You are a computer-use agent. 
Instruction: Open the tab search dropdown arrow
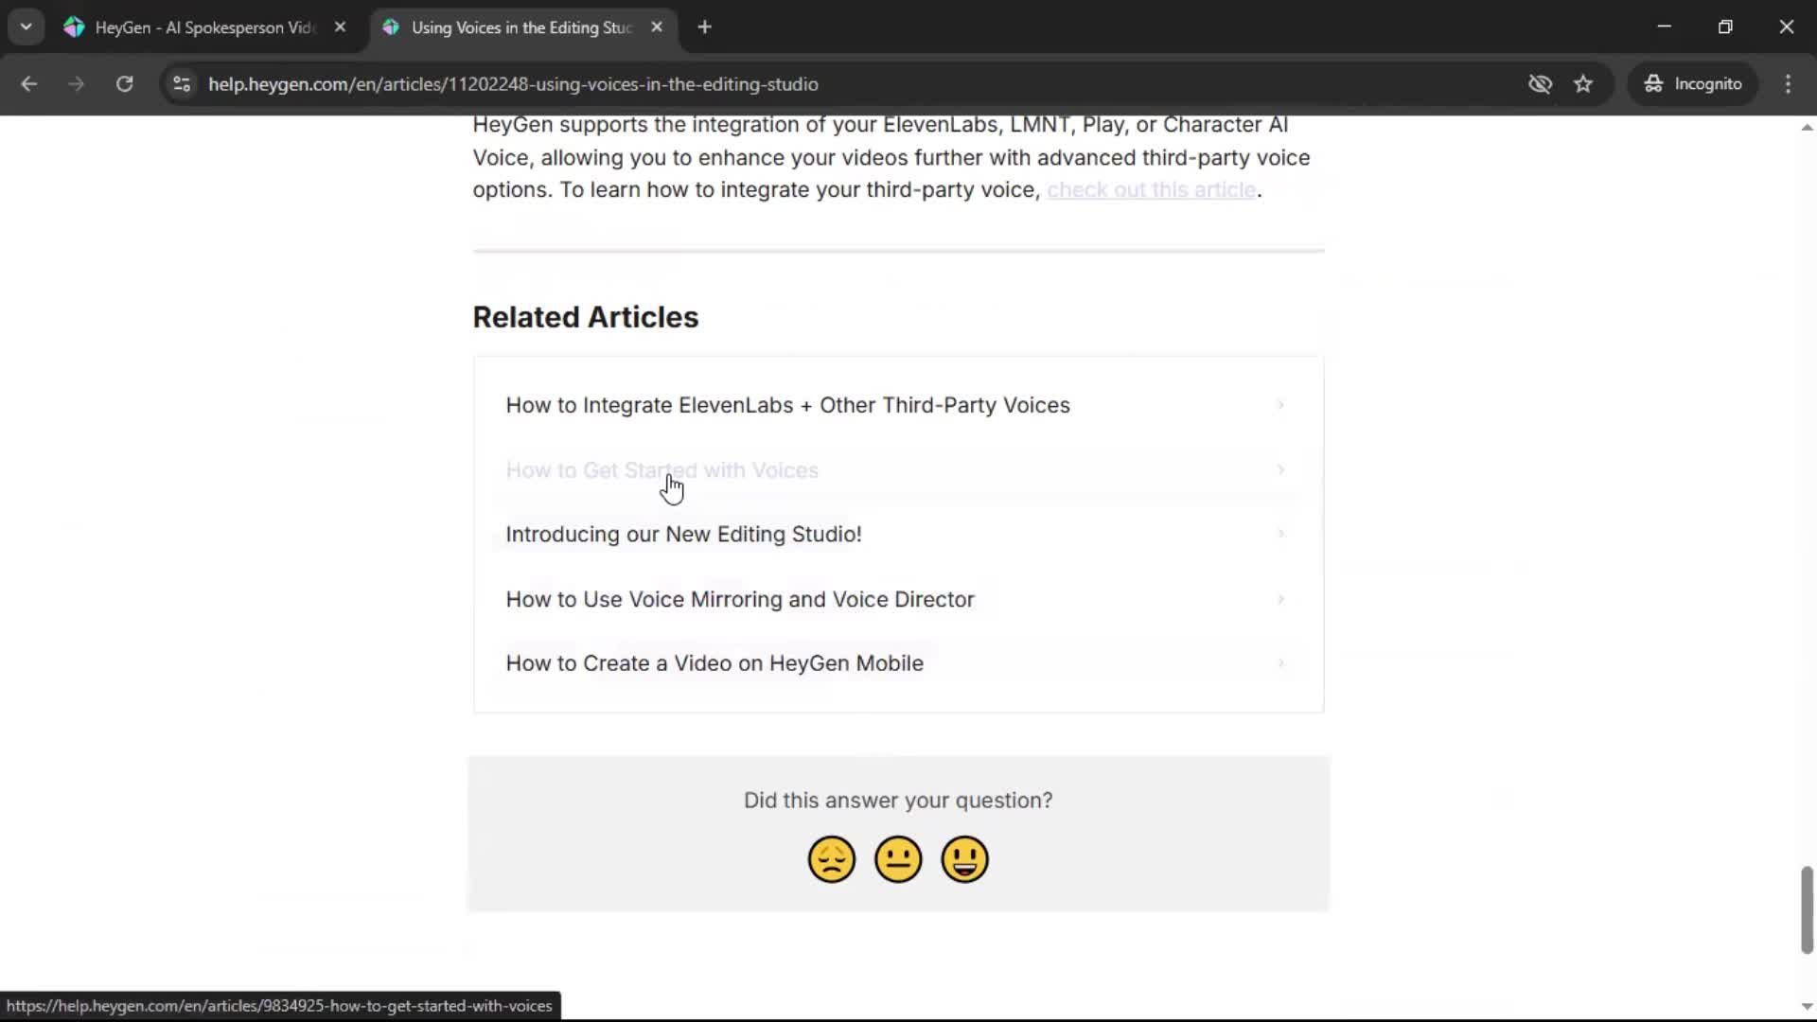pos(26,27)
